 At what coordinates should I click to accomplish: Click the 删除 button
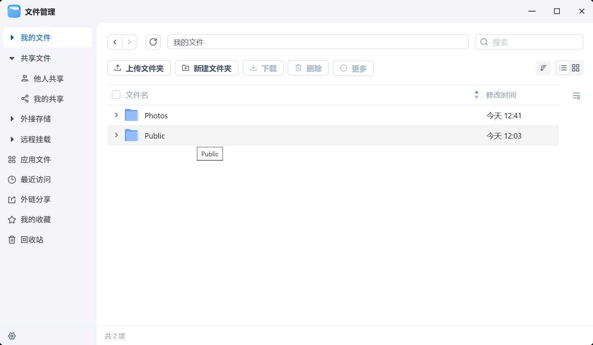[308, 68]
